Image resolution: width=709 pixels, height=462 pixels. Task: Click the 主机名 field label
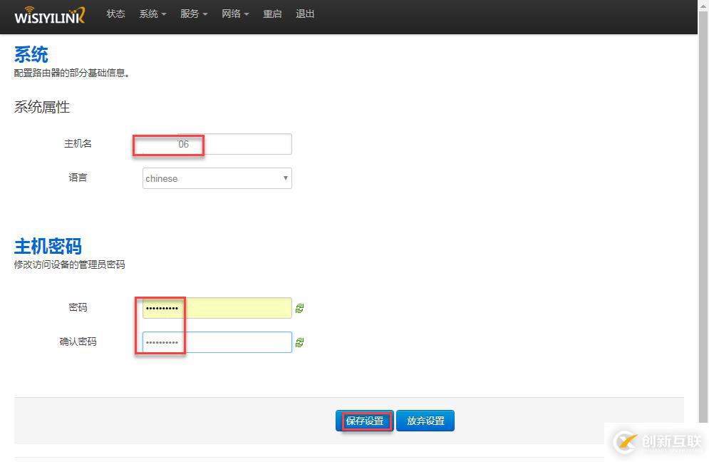(x=78, y=144)
